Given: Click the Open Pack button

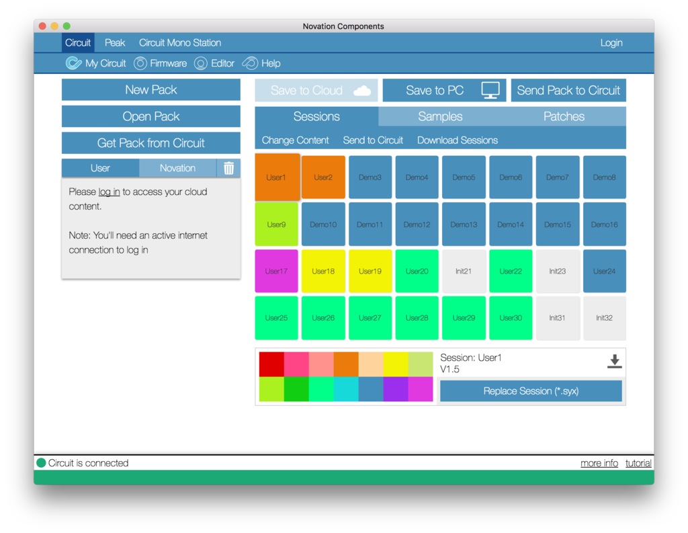Looking at the screenshot, I should 151,116.
